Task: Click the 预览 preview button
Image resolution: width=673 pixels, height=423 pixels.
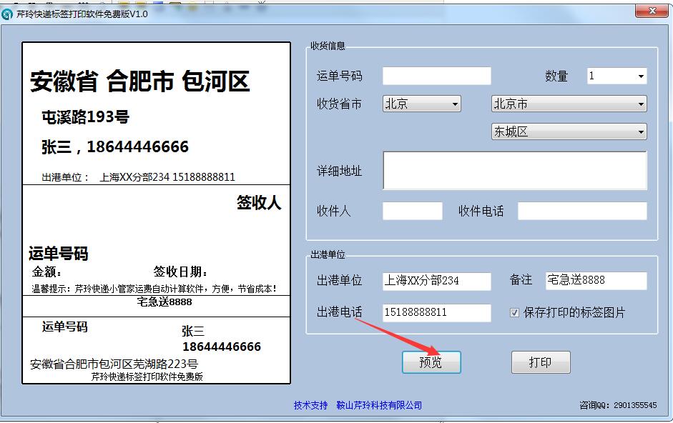Action: click(x=431, y=362)
